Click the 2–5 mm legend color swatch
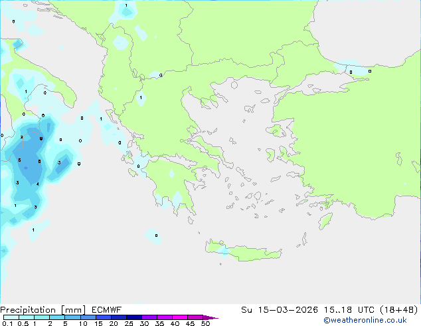The width and height of the screenshot is (421, 326). click(57, 317)
